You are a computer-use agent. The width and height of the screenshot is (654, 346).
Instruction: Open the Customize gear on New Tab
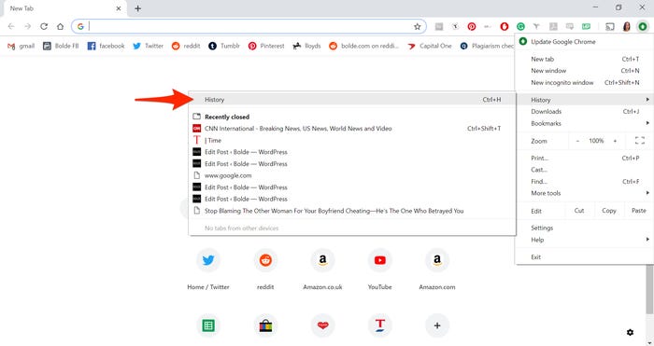[x=630, y=332]
